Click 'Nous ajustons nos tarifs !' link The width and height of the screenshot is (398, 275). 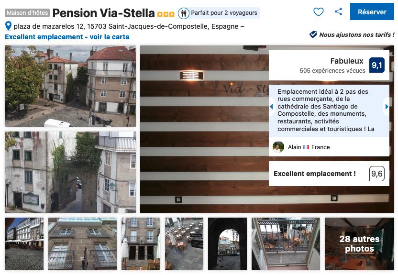357,35
